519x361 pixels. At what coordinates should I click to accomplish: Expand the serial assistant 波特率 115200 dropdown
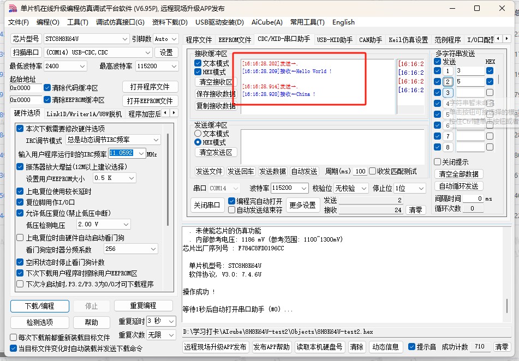coord(304,188)
